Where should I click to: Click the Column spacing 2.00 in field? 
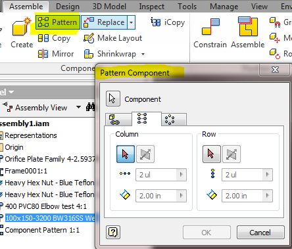click(161, 196)
